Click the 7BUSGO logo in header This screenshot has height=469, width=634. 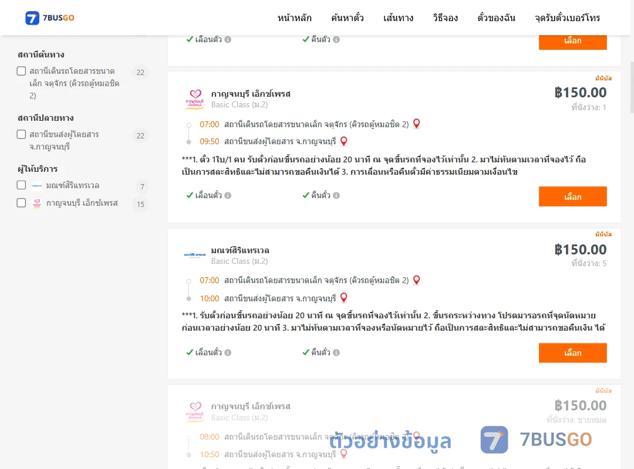point(50,18)
